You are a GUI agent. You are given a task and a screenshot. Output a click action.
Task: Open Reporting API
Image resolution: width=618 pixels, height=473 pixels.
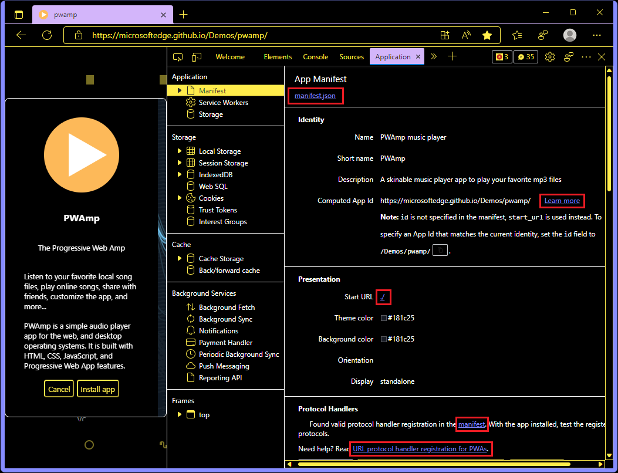click(220, 377)
